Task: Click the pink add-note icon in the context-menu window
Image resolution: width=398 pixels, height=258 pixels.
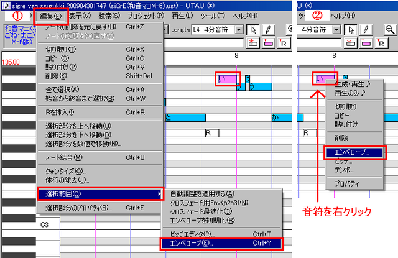Action: tap(366, 43)
